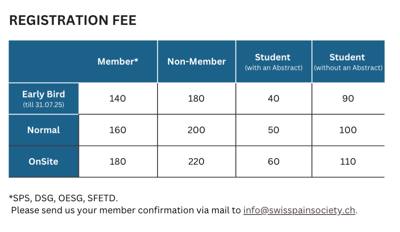Screen dimensions: 400x232
Task: Click the OnSite Non-Member fee 220
Action: click(196, 161)
